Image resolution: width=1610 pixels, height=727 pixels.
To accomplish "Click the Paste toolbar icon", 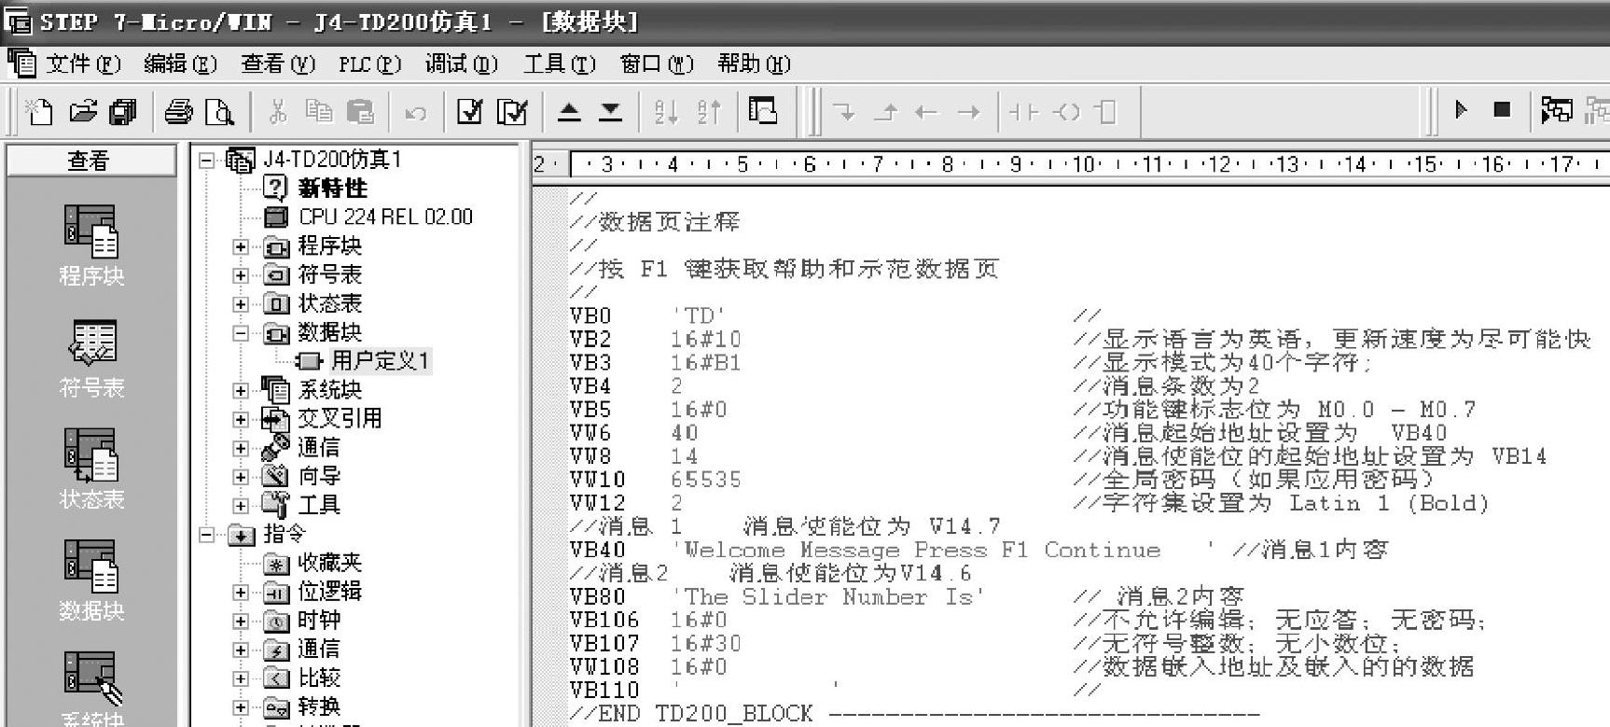I will coord(360,112).
